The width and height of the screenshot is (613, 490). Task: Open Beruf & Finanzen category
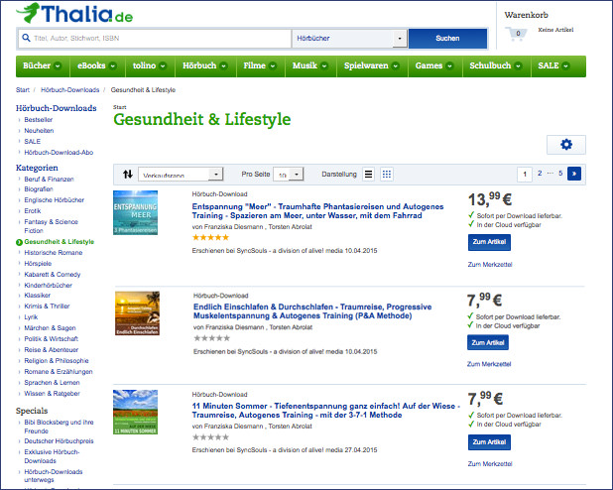(x=49, y=180)
